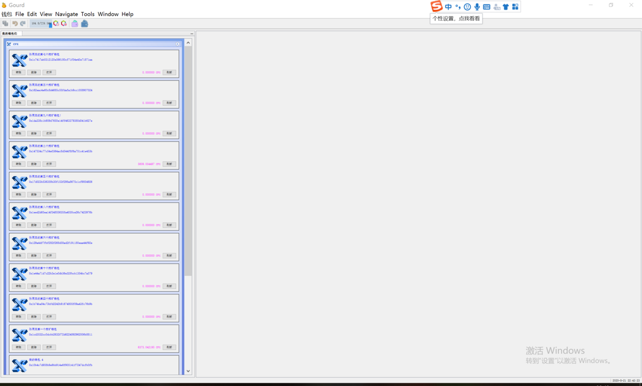Click the 6375.042195 CFX balance

(149, 347)
